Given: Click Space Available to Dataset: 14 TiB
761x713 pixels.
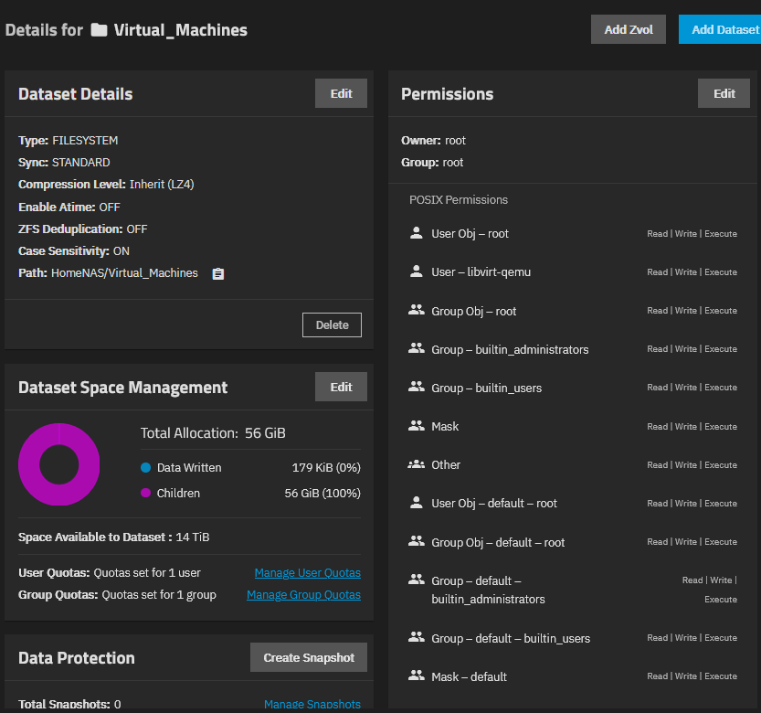Looking at the screenshot, I should (113, 537).
